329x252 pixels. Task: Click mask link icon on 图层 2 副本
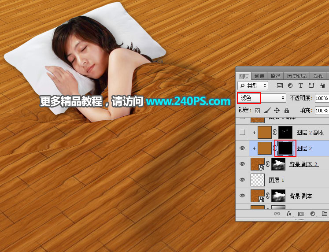(x=275, y=132)
